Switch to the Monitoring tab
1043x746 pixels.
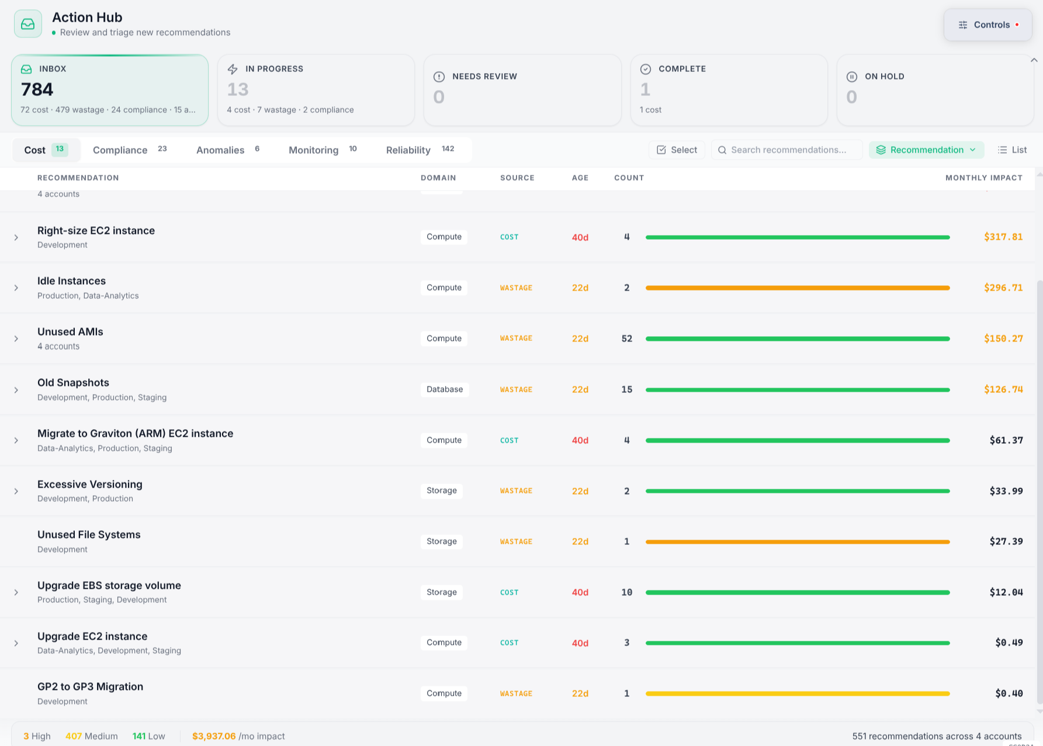[x=323, y=150]
